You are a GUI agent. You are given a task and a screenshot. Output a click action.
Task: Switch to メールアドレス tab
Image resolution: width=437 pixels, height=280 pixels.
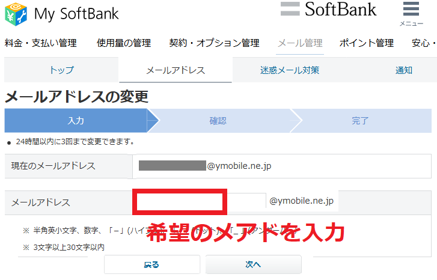(176, 70)
